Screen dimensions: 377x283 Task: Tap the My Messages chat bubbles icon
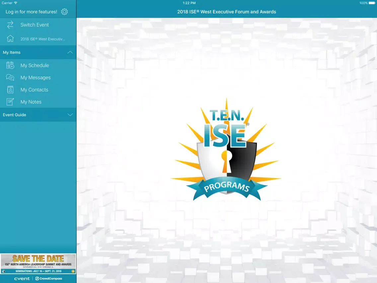(10, 77)
